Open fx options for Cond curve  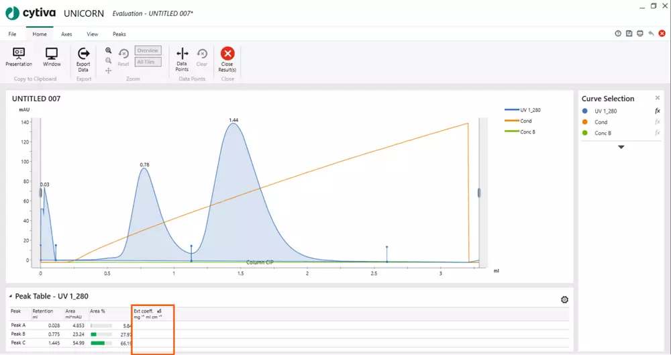click(658, 122)
